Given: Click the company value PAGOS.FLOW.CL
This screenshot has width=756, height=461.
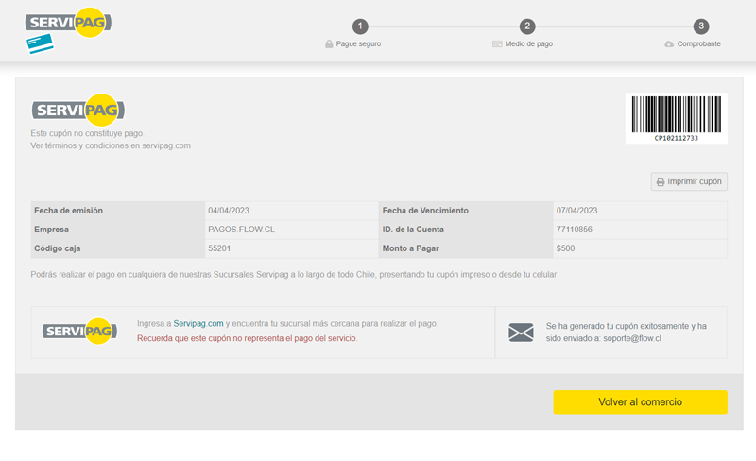Looking at the screenshot, I should point(242,230).
